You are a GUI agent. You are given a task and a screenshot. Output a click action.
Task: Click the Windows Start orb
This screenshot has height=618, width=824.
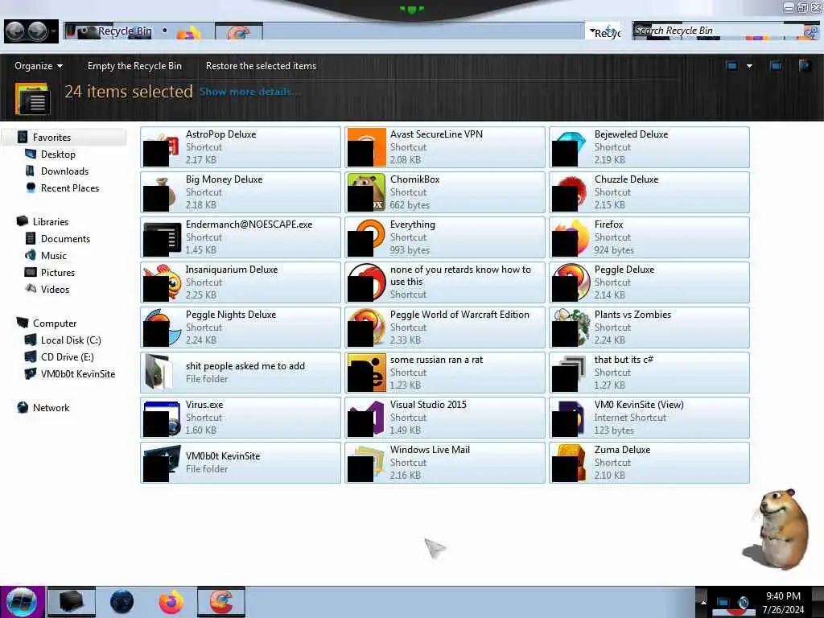tap(22, 602)
